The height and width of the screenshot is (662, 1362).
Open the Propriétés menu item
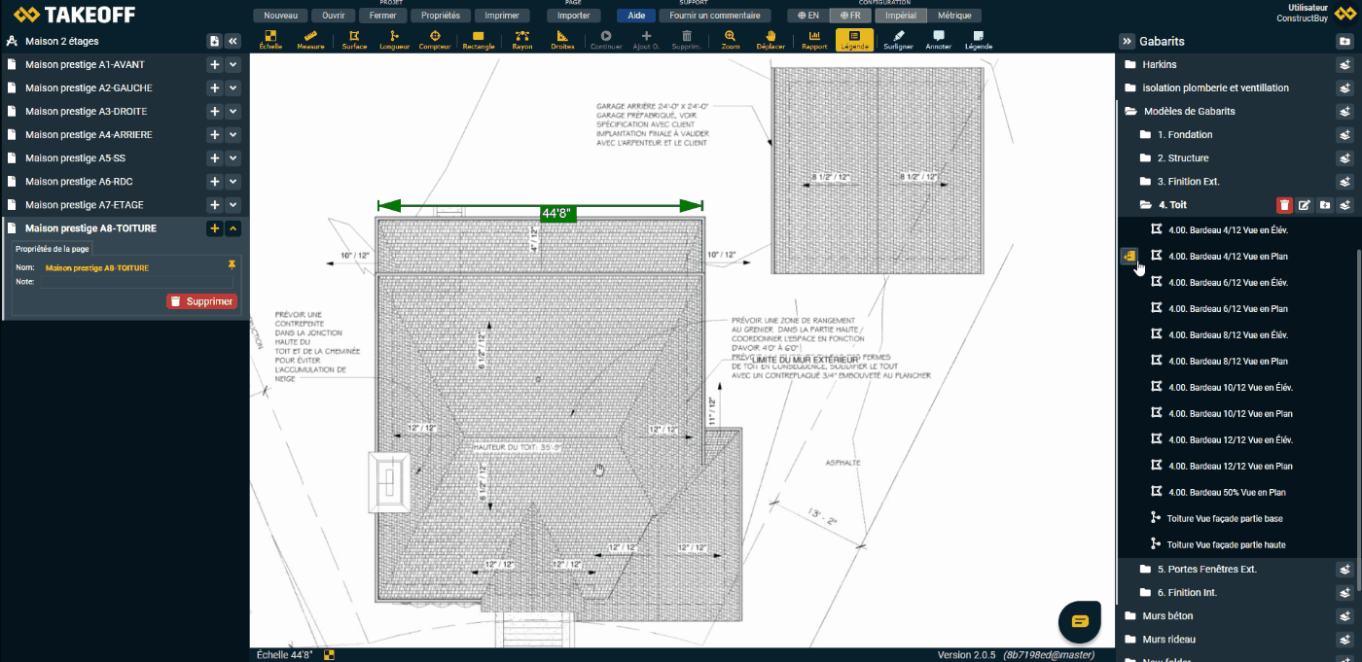tap(441, 16)
